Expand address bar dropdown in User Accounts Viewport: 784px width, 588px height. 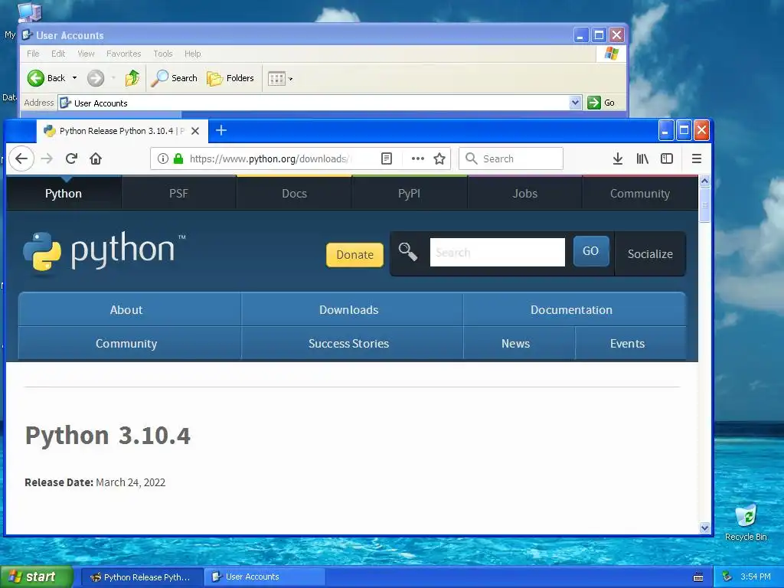coord(575,103)
